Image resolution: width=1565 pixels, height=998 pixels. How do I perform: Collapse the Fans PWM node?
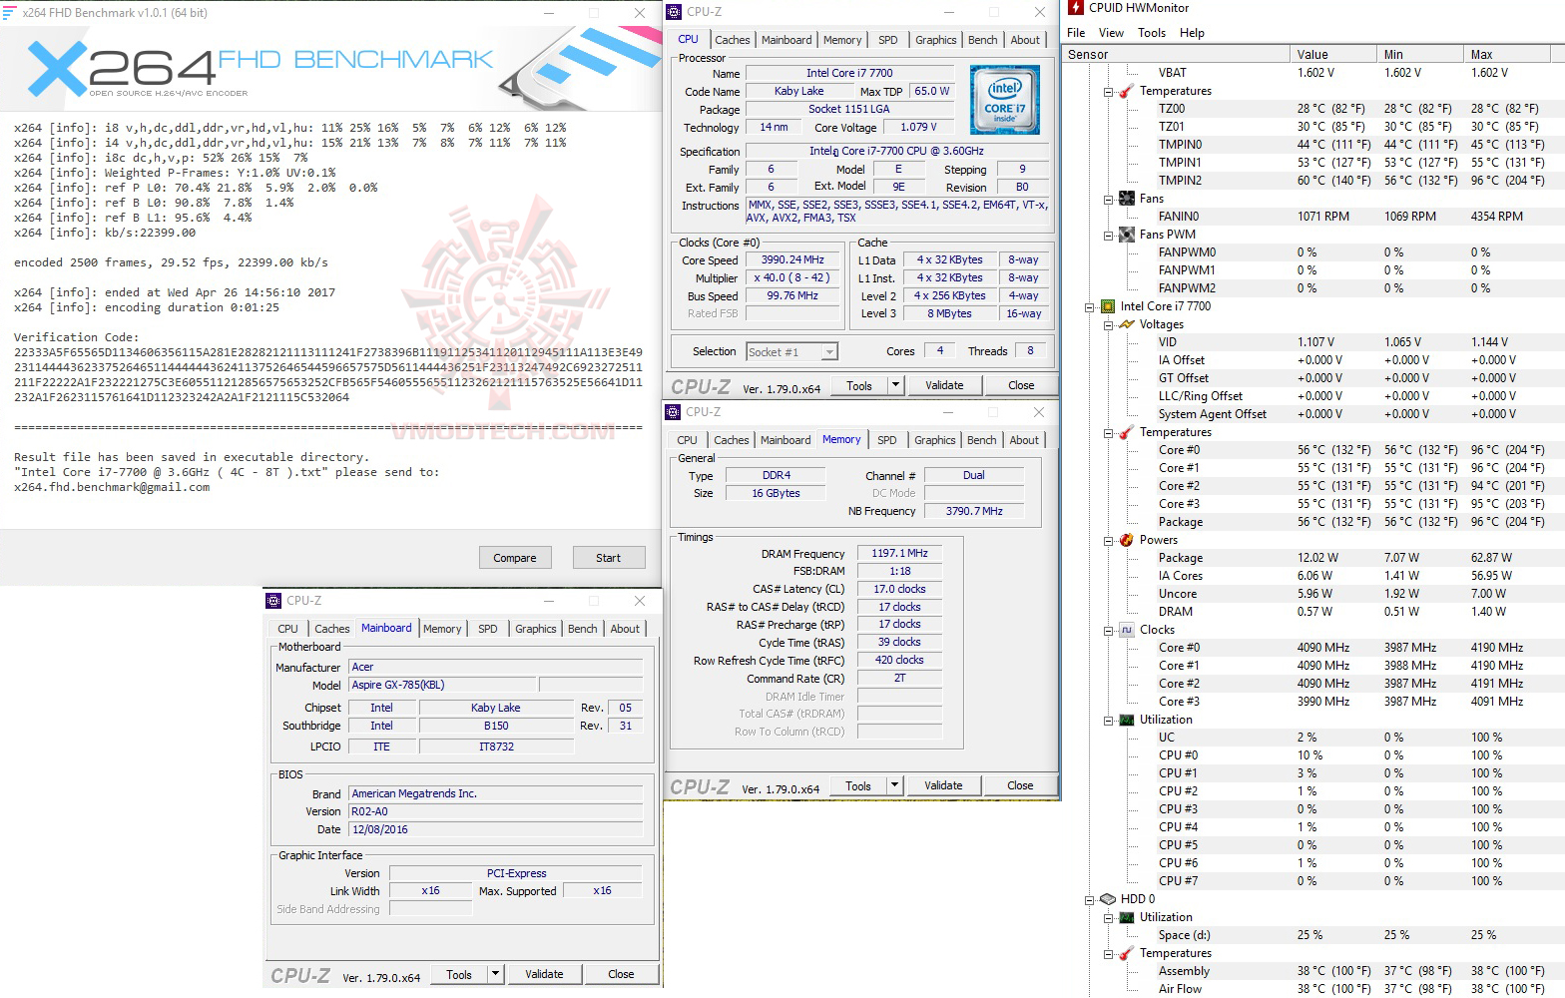coord(1108,236)
